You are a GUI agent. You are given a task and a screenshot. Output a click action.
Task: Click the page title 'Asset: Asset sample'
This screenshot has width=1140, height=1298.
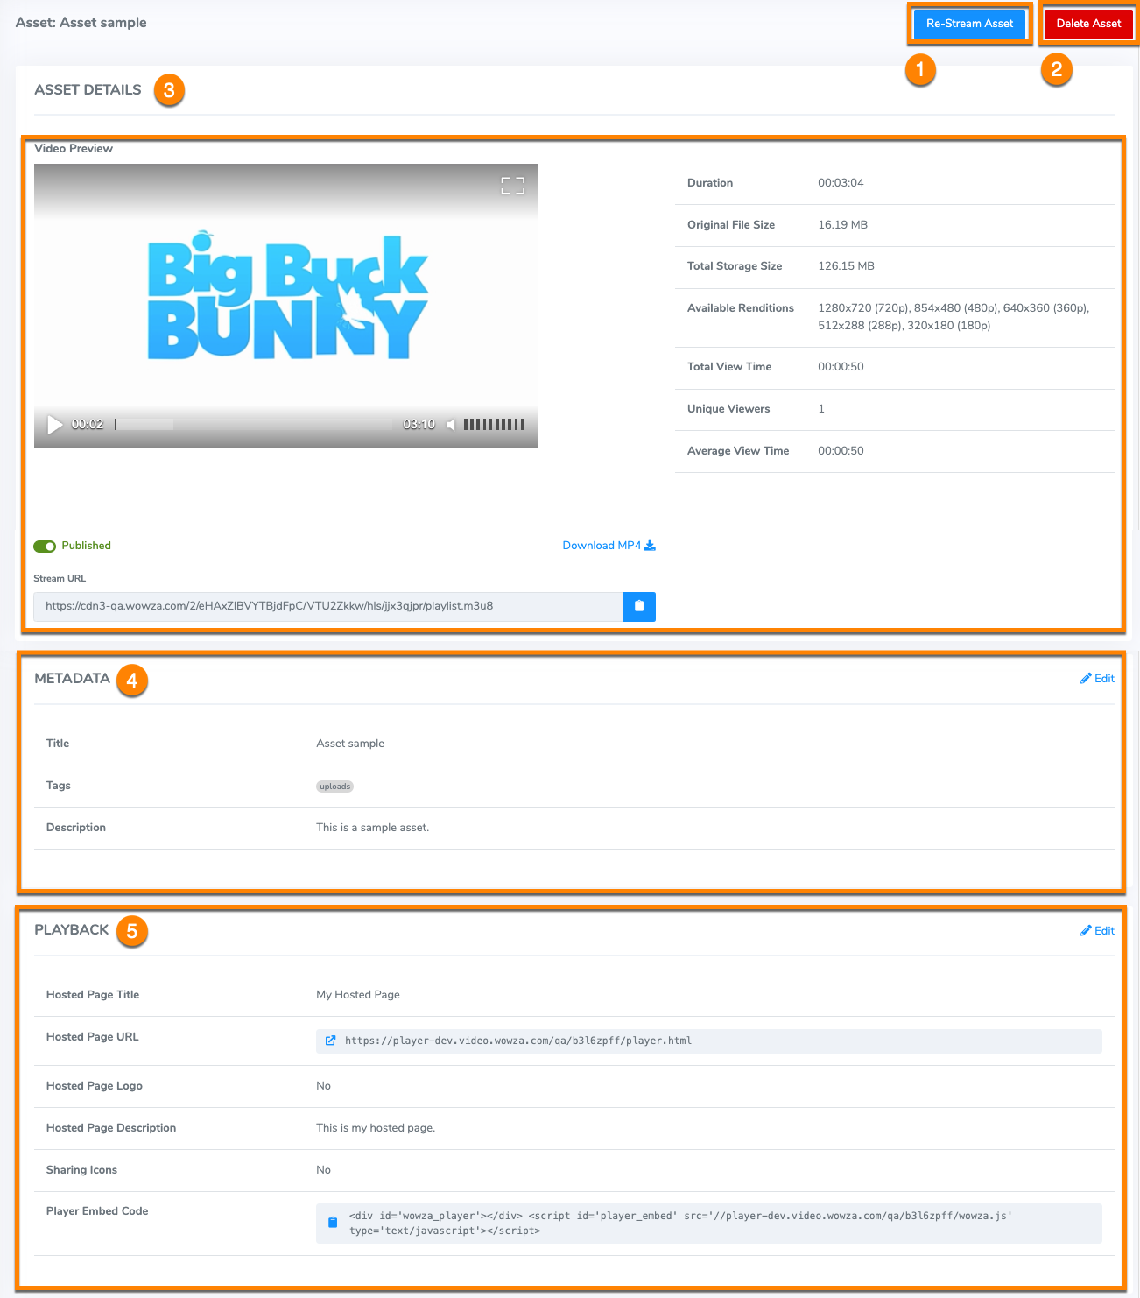81,23
